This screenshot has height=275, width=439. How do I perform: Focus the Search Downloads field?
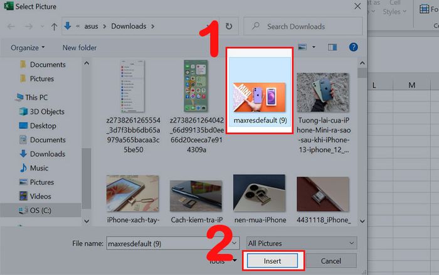[x=303, y=26]
